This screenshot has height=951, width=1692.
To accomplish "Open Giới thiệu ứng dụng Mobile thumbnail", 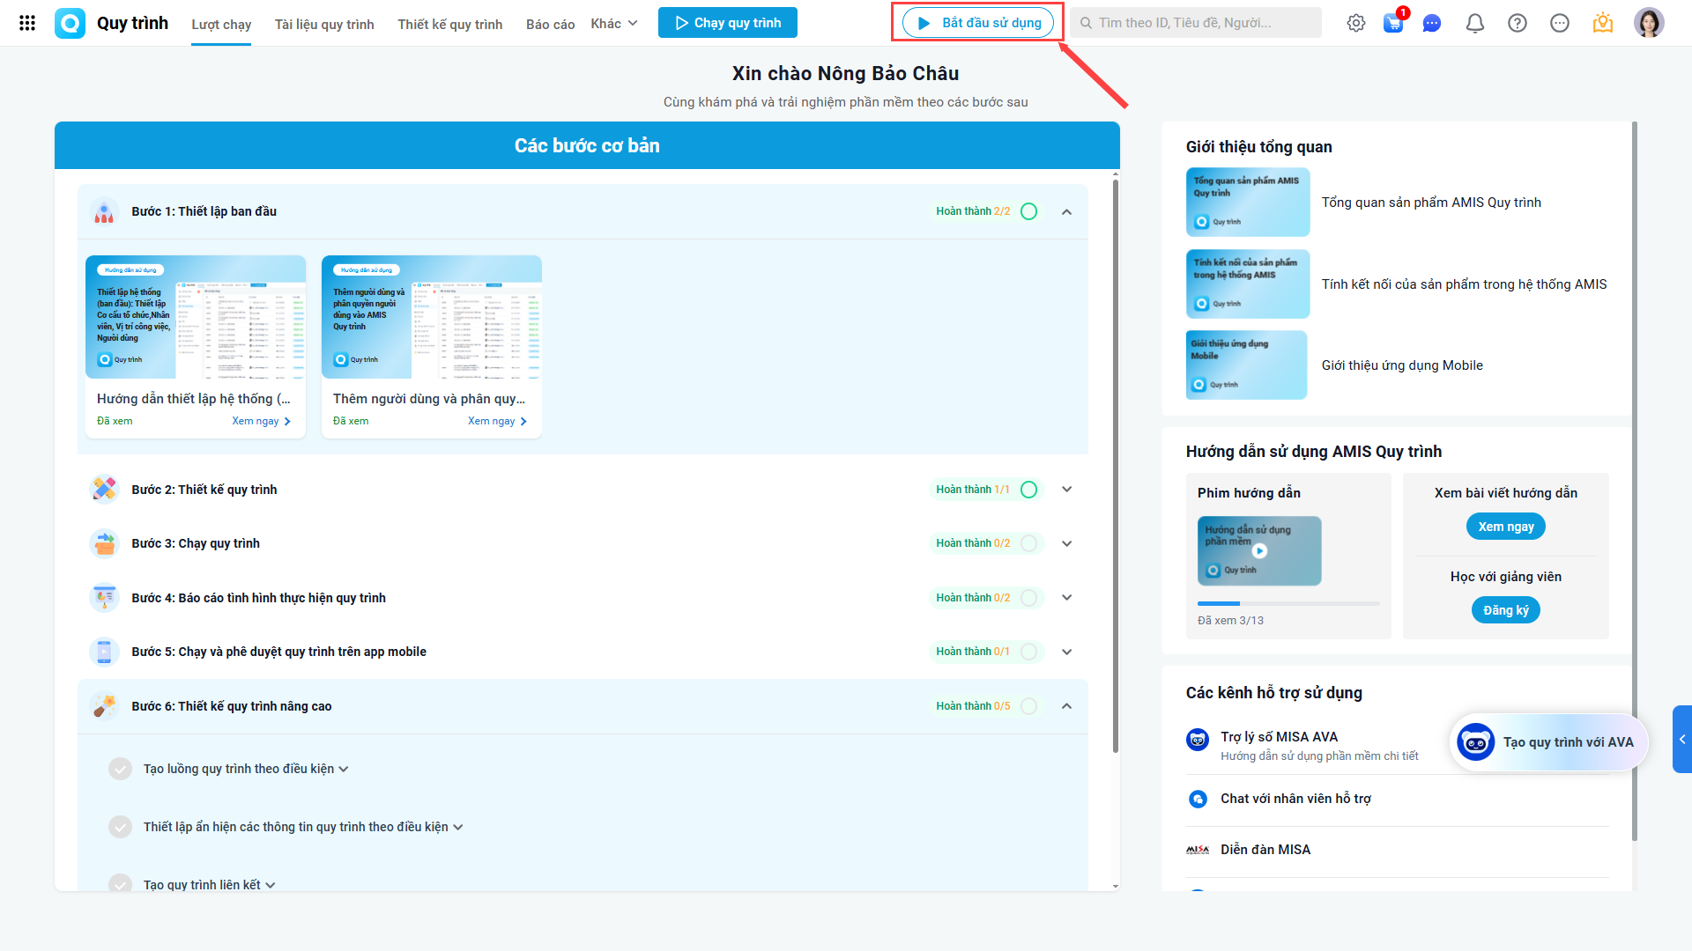I will (1246, 365).
